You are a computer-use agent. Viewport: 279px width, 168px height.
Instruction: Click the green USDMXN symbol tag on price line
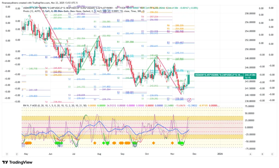pyautogui.click(x=218, y=75)
